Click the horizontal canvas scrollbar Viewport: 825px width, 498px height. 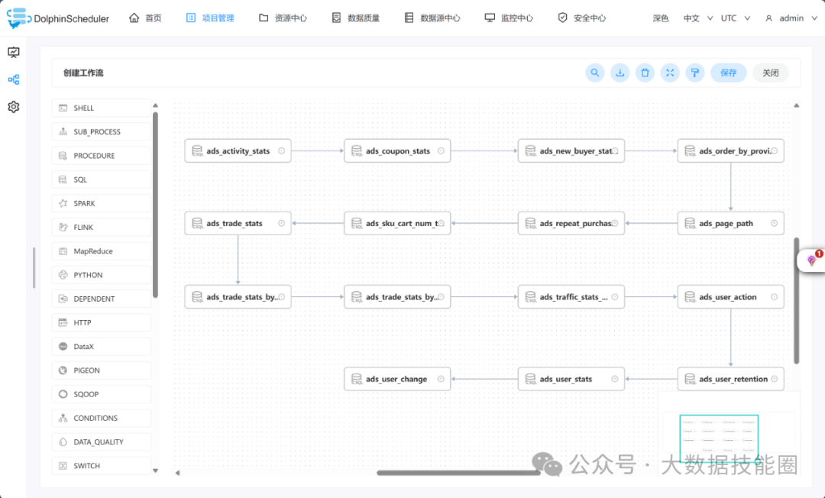pos(458,473)
